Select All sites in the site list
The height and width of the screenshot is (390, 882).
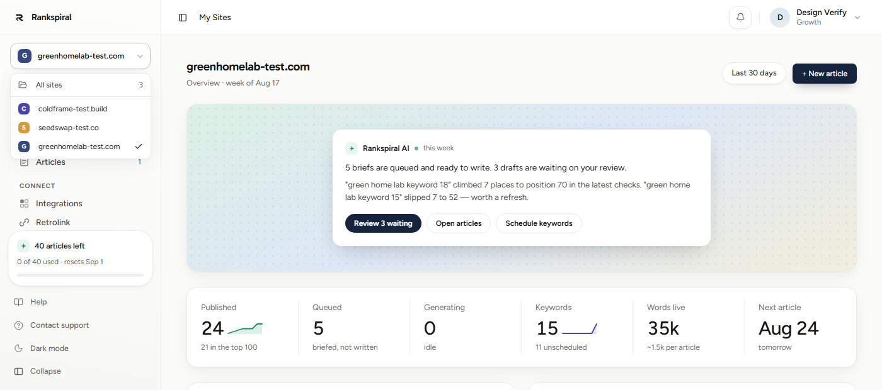coord(81,85)
